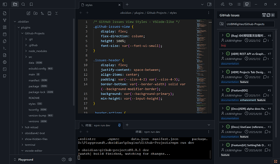Image resolution: width=280 pixels, height=164 pixels.
Task: Change the file explorer sort order
Action: tap(42, 13)
